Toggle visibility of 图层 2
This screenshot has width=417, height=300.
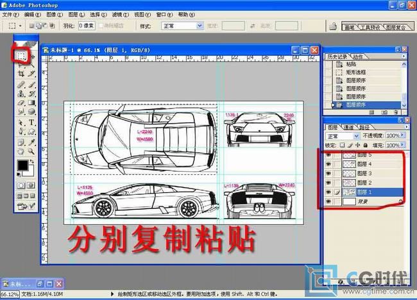328,183
